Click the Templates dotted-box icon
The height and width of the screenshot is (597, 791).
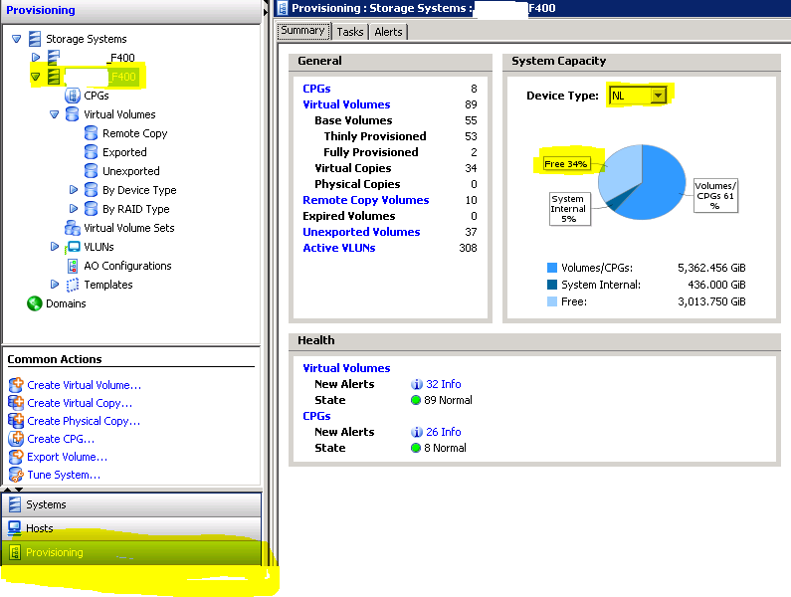[73, 285]
